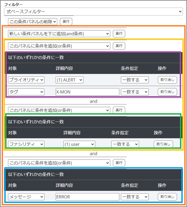Screen dimensions: 187x207
Task: Open the プライオリティ target dropdown
Action: (26, 80)
